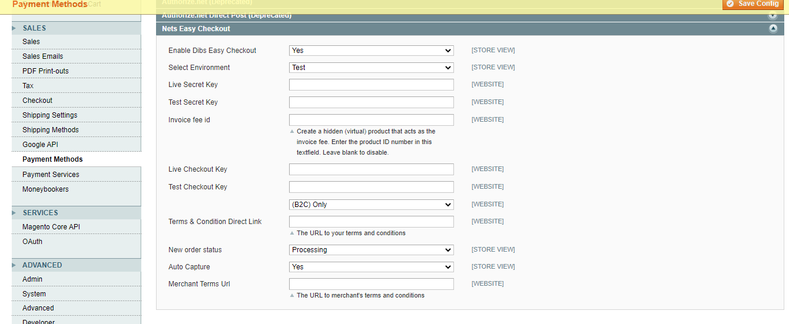789x324 pixels.
Task: Open the Shipping Settings sidebar section
Action: [x=77, y=115]
